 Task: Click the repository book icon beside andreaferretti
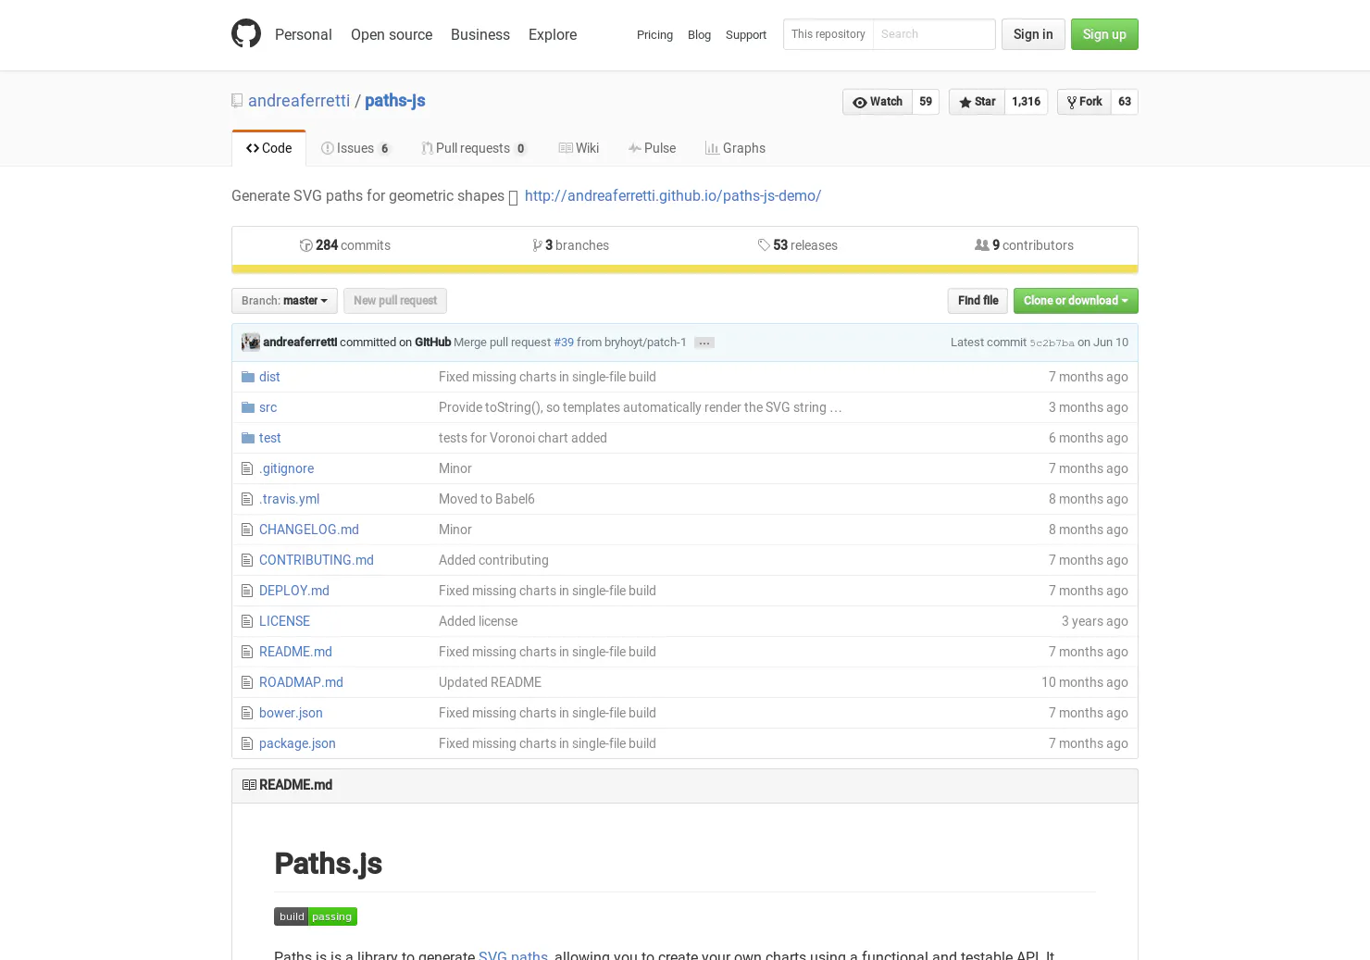237,101
